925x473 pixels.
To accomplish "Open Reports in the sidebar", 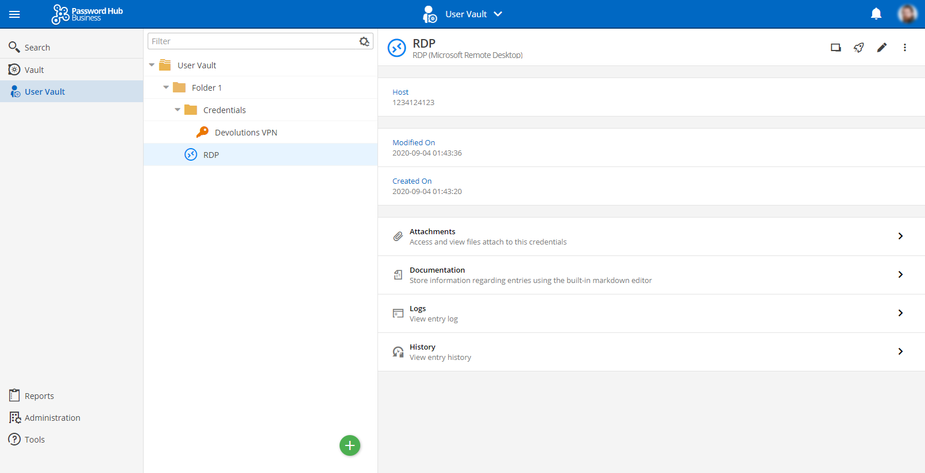I will [x=71, y=396].
